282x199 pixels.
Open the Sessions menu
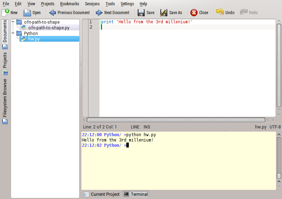tap(92, 4)
